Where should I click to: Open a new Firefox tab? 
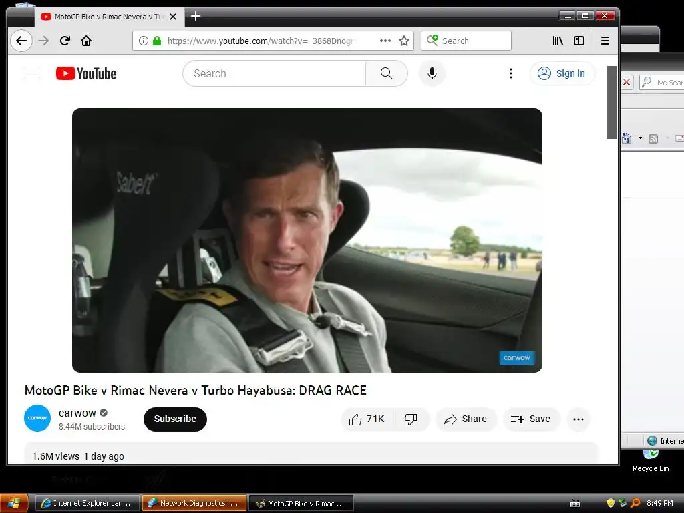pos(196,17)
